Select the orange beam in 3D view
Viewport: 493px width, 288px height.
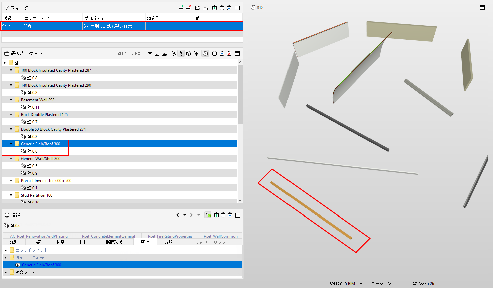tap(311, 210)
